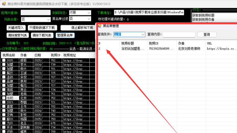
Task: Click the 清除下载列表 button
Action: 42,35
